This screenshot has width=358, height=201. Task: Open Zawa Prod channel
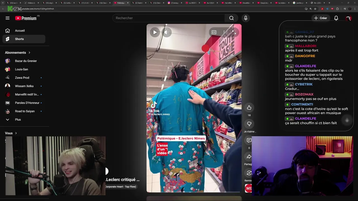[x=22, y=78]
